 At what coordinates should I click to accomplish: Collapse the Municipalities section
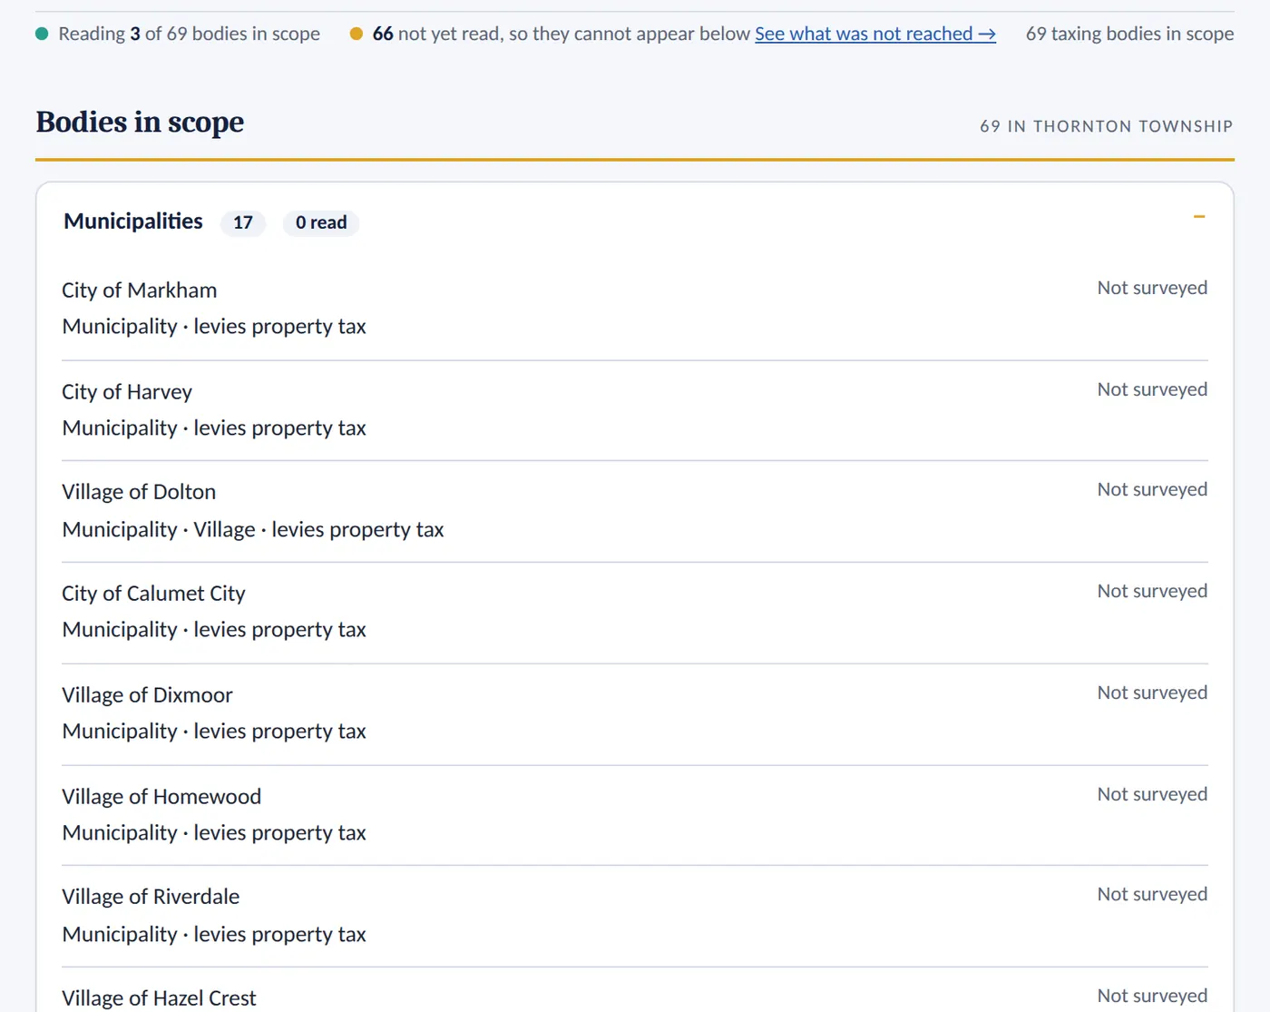click(1198, 217)
